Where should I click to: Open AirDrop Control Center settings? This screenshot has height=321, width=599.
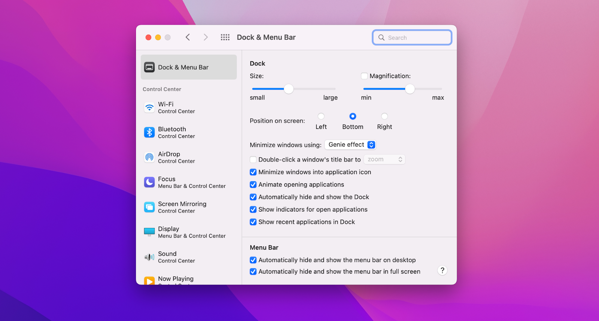point(189,157)
